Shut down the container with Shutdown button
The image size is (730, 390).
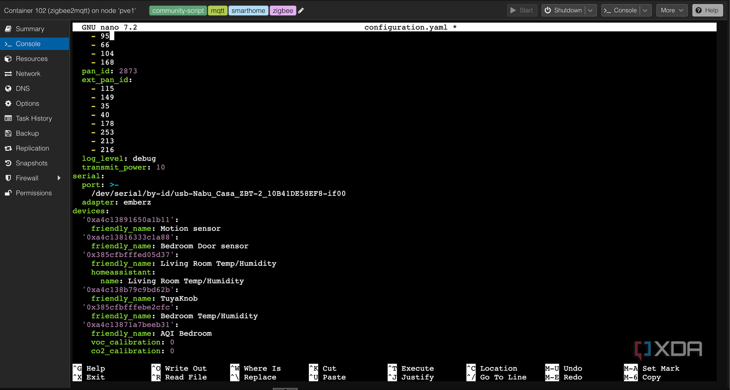563,10
